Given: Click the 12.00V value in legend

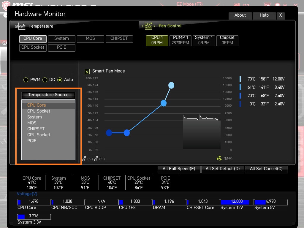Looking at the screenshot, I should pyautogui.click(x=278, y=79).
